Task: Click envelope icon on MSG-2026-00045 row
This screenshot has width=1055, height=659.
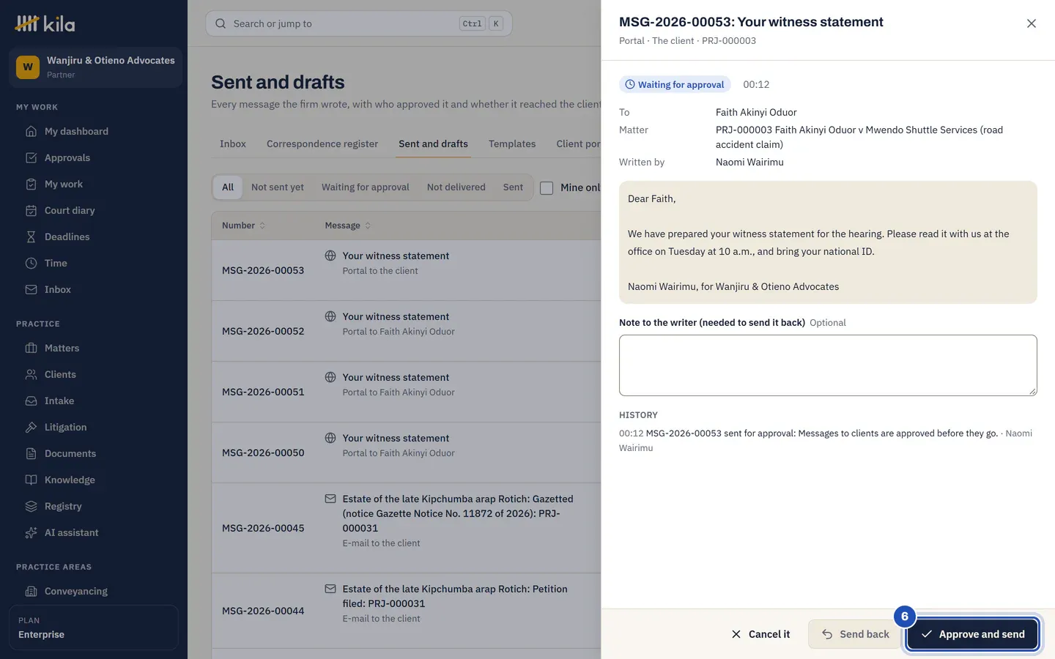Action: pyautogui.click(x=330, y=499)
